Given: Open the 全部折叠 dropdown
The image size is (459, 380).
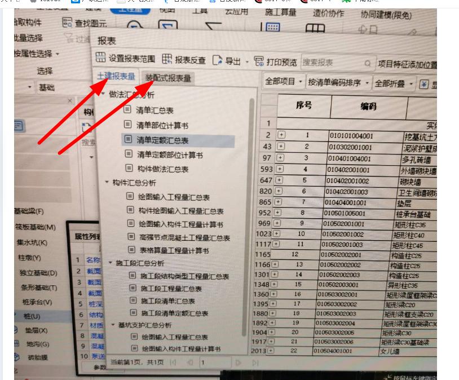Looking at the screenshot, I should tap(394, 84).
